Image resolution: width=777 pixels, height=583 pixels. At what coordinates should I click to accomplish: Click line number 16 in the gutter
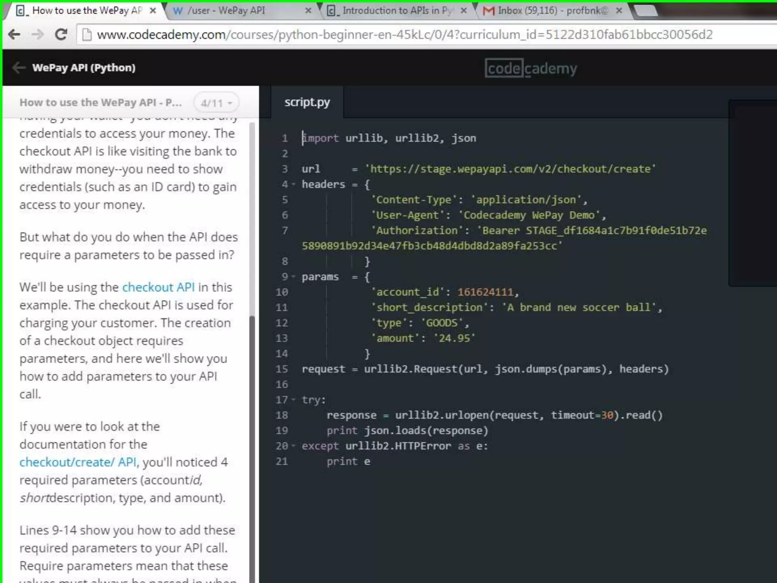(282, 384)
